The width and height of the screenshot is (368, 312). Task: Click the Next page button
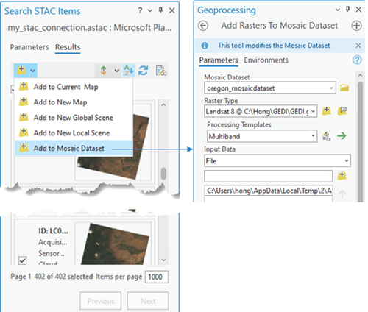(148, 301)
